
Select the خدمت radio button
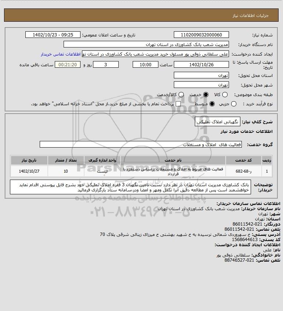[x=206, y=95]
